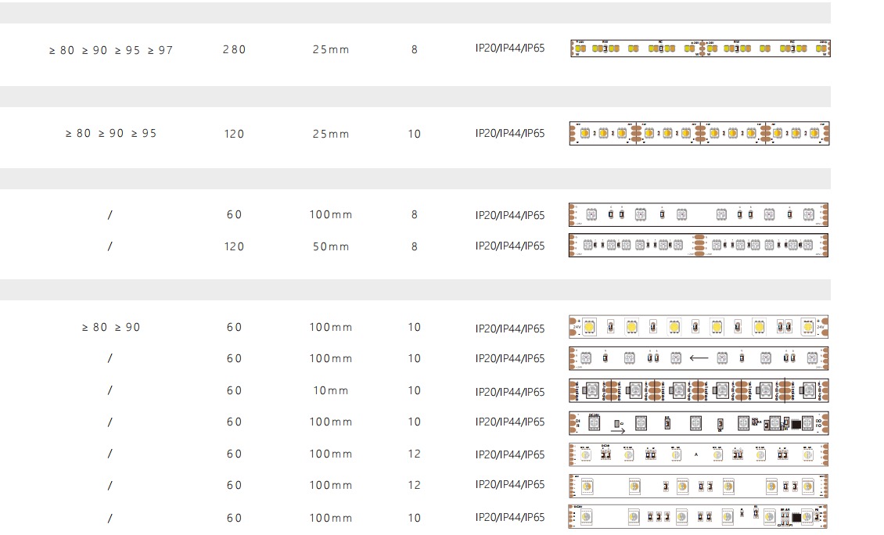Viewport: 884px width, 535px height.
Task: Click IP20/IP44/IP65 in the 280 LEDs row
Action: [510, 48]
